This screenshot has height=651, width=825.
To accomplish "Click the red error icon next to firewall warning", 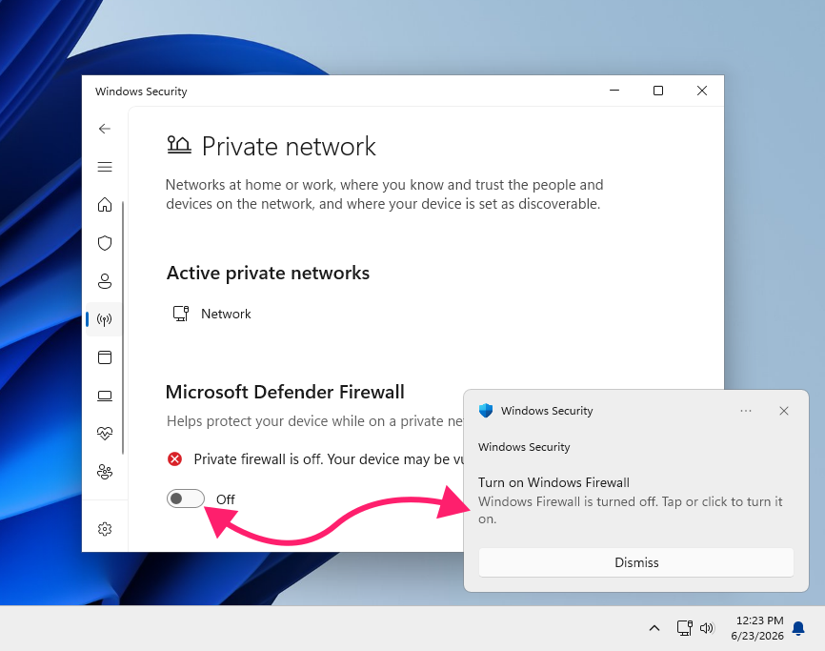I will [x=174, y=459].
